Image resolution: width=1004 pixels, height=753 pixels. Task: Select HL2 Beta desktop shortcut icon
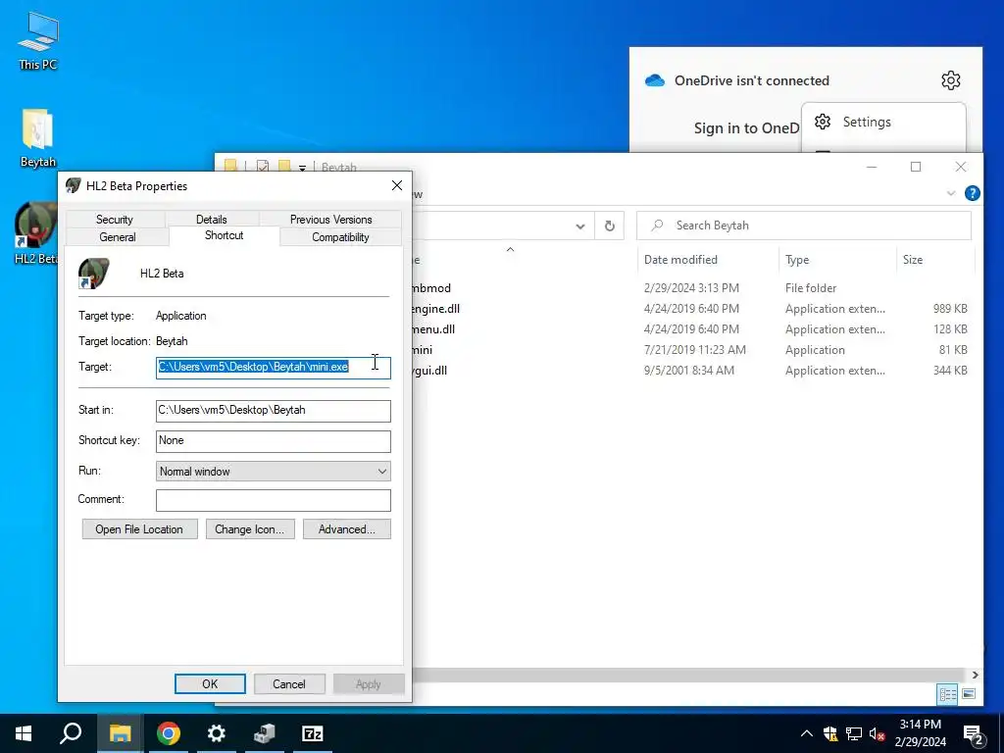click(36, 233)
